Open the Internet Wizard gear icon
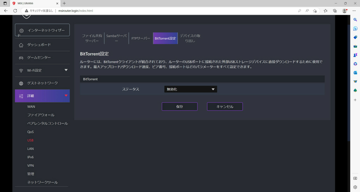360x192 pixels. pyautogui.click(x=21, y=31)
